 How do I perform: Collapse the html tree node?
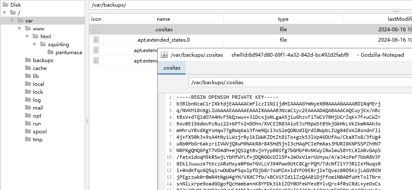point(27,36)
